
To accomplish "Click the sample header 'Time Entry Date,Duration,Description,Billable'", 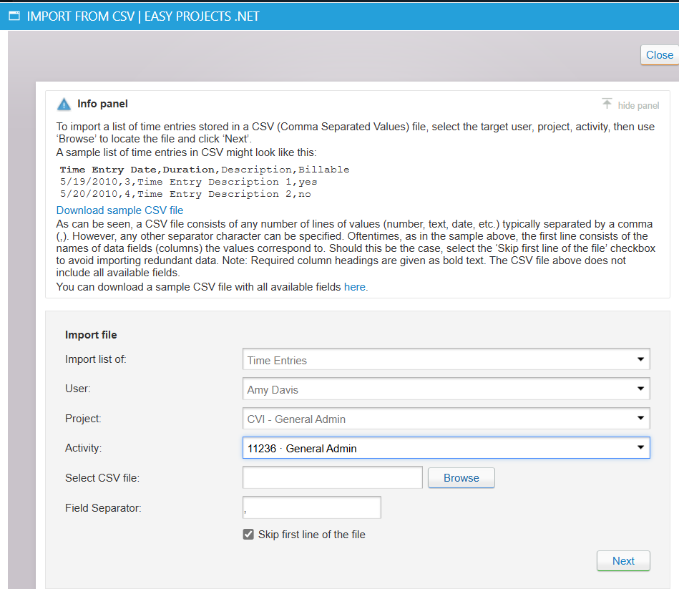I will (x=205, y=170).
